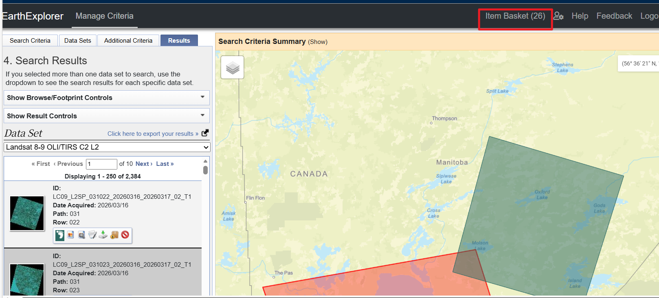This screenshot has height=298, width=659.
Task: Open the Feedback link
Action: (x=614, y=16)
